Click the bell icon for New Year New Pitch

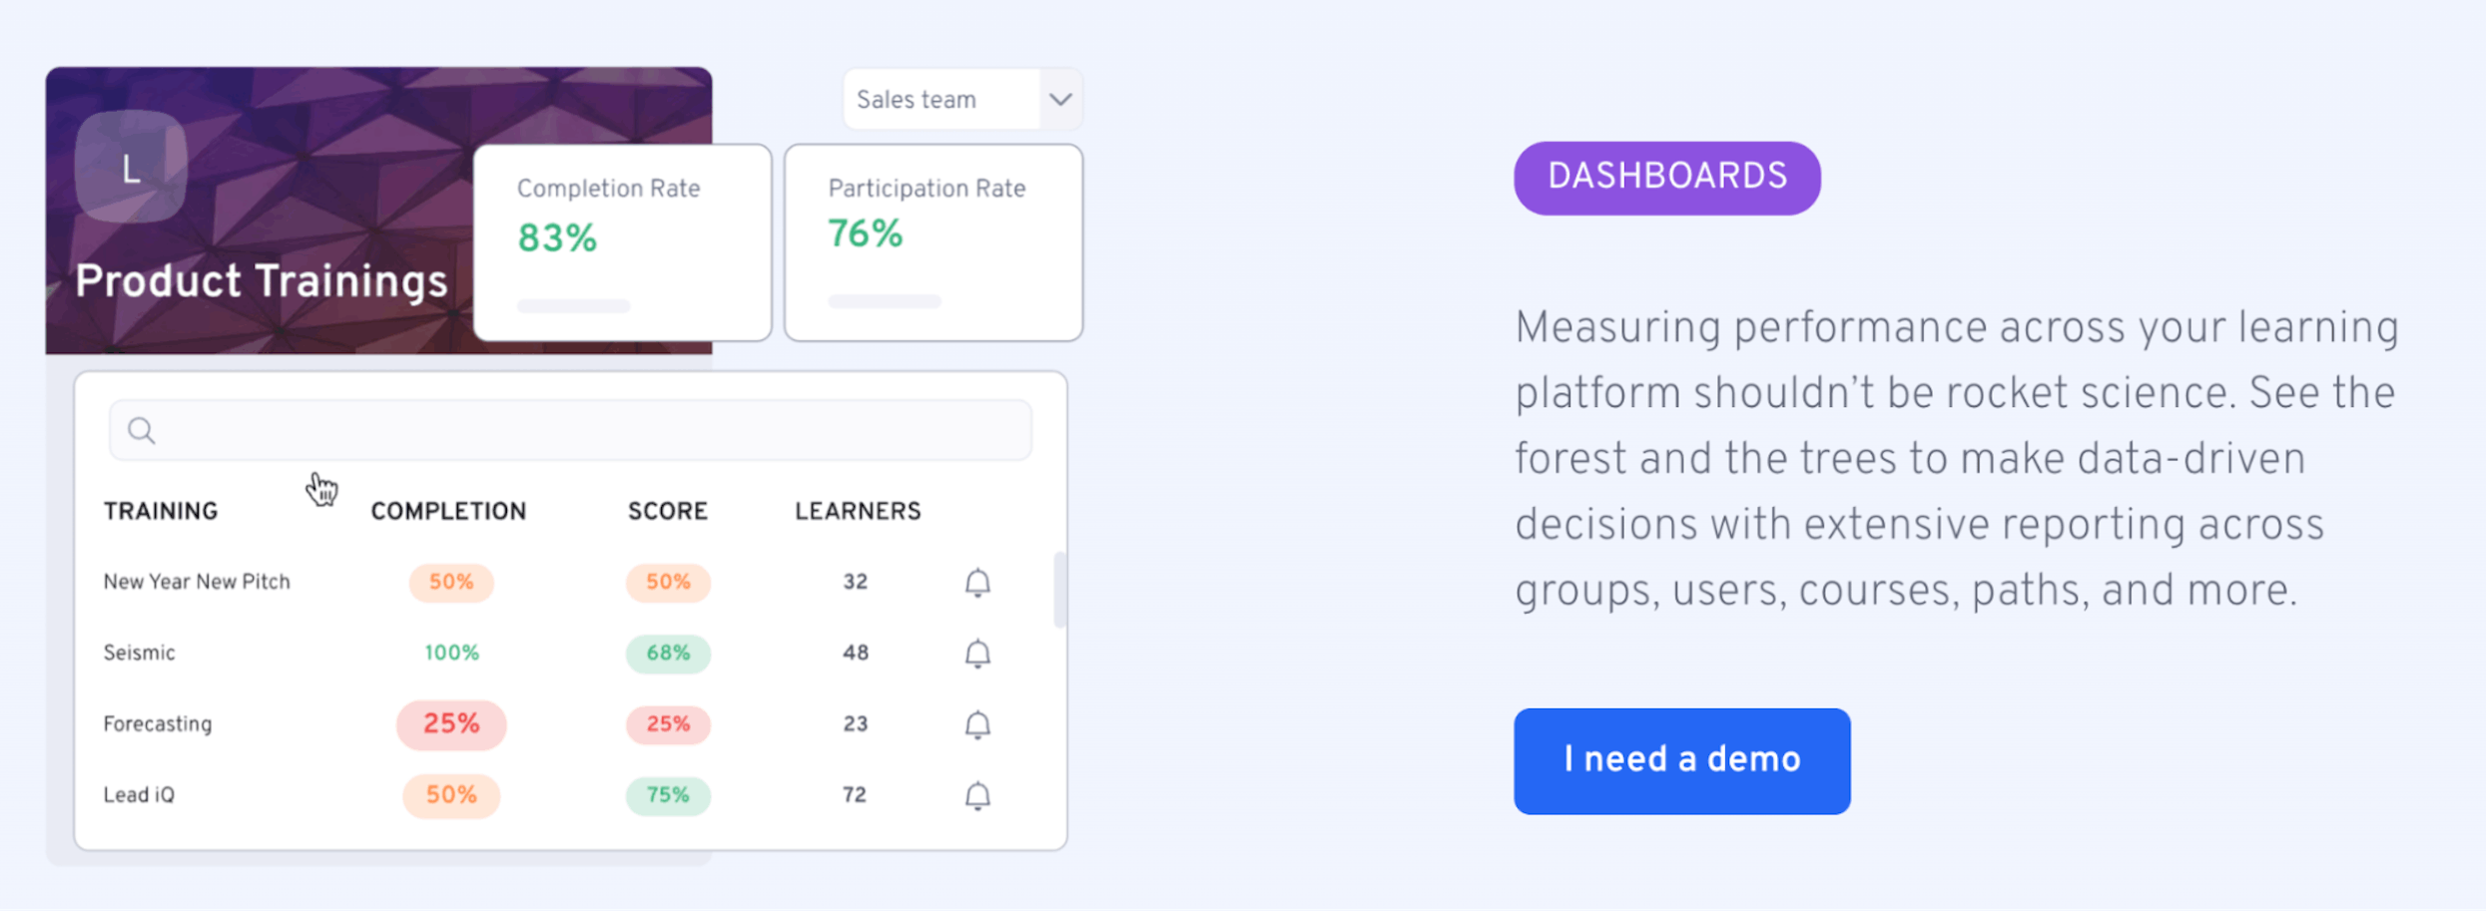pyautogui.click(x=977, y=583)
